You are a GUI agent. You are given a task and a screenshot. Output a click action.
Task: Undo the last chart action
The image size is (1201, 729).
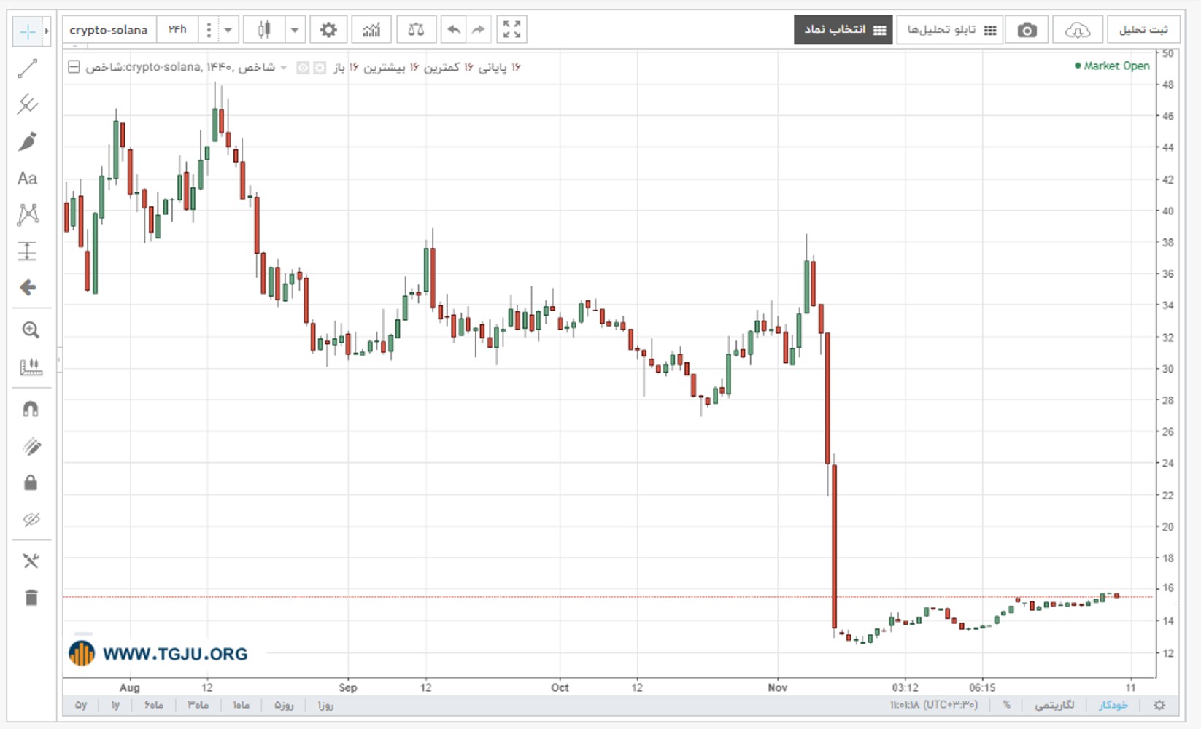[454, 30]
